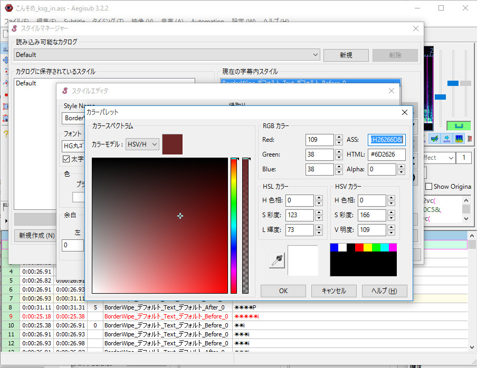Click inside the color spectrum square
This screenshot has height=368, width=477.
click(x=160, y=226)
